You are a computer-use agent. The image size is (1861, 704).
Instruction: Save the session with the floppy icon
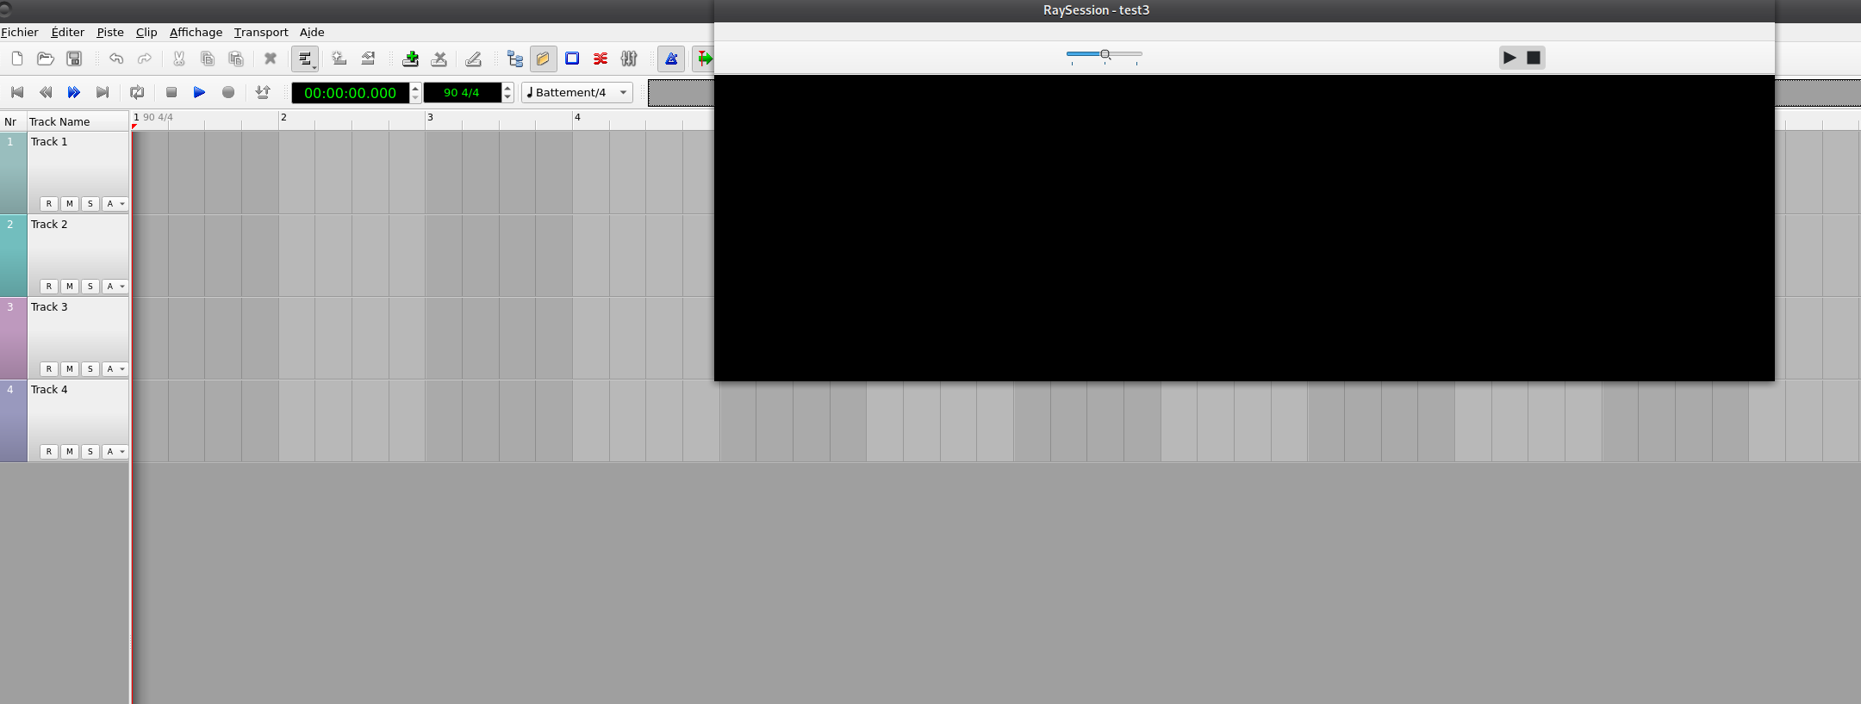(74, 59)
